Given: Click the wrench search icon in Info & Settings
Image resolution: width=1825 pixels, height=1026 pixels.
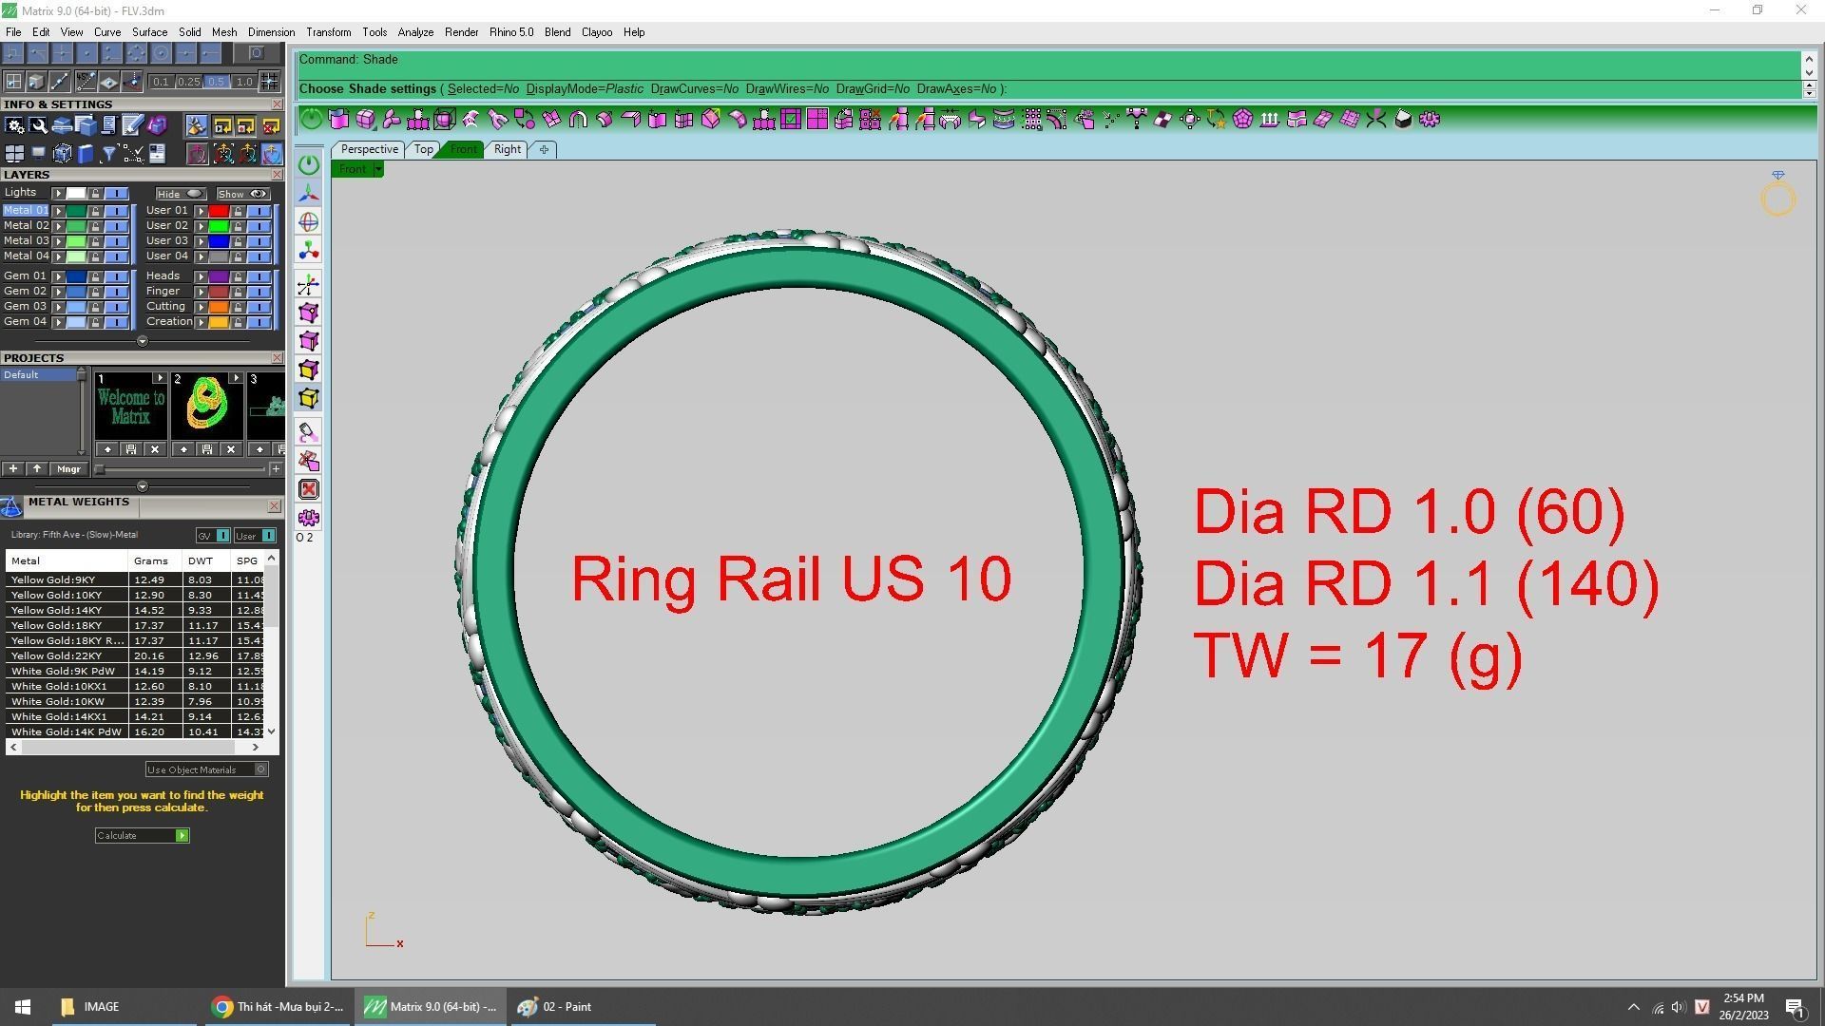Looking at the screenshot, I should (x=38, y=125).
